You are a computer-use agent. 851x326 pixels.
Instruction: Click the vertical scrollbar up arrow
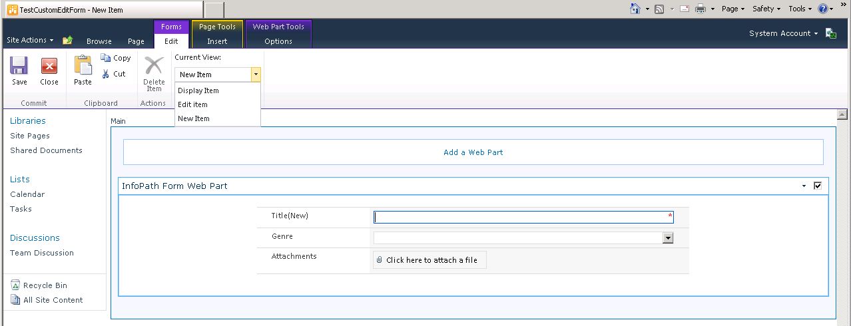pos(842,114)
